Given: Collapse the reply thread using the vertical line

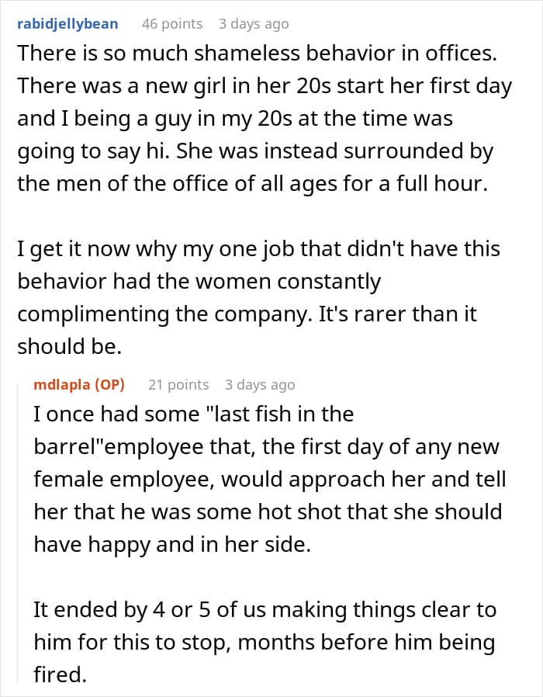Looking at the screenshot, I should [x=18, y=531].
